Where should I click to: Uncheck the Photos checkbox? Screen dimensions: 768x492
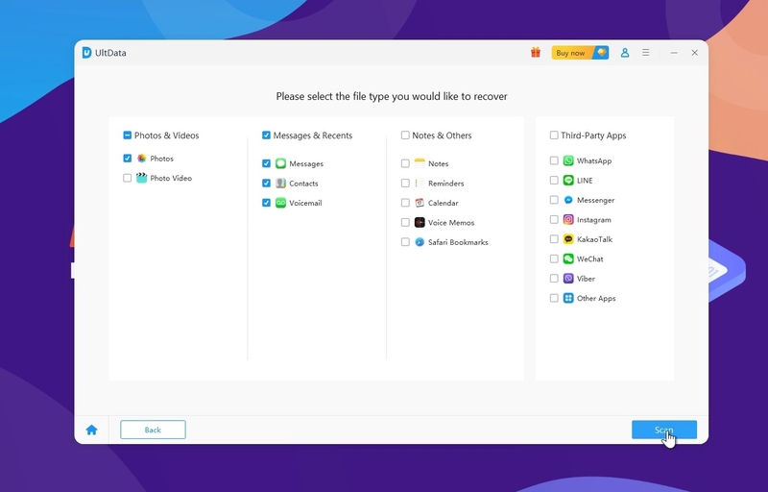click(128, 159)
